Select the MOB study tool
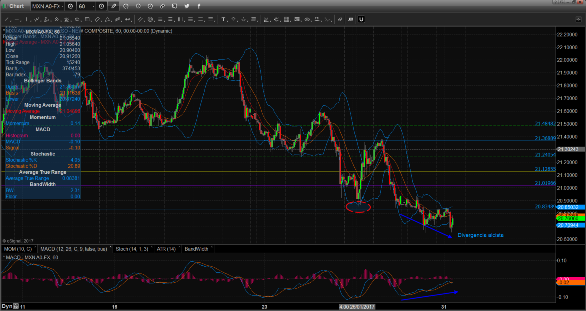 [297, 20]
